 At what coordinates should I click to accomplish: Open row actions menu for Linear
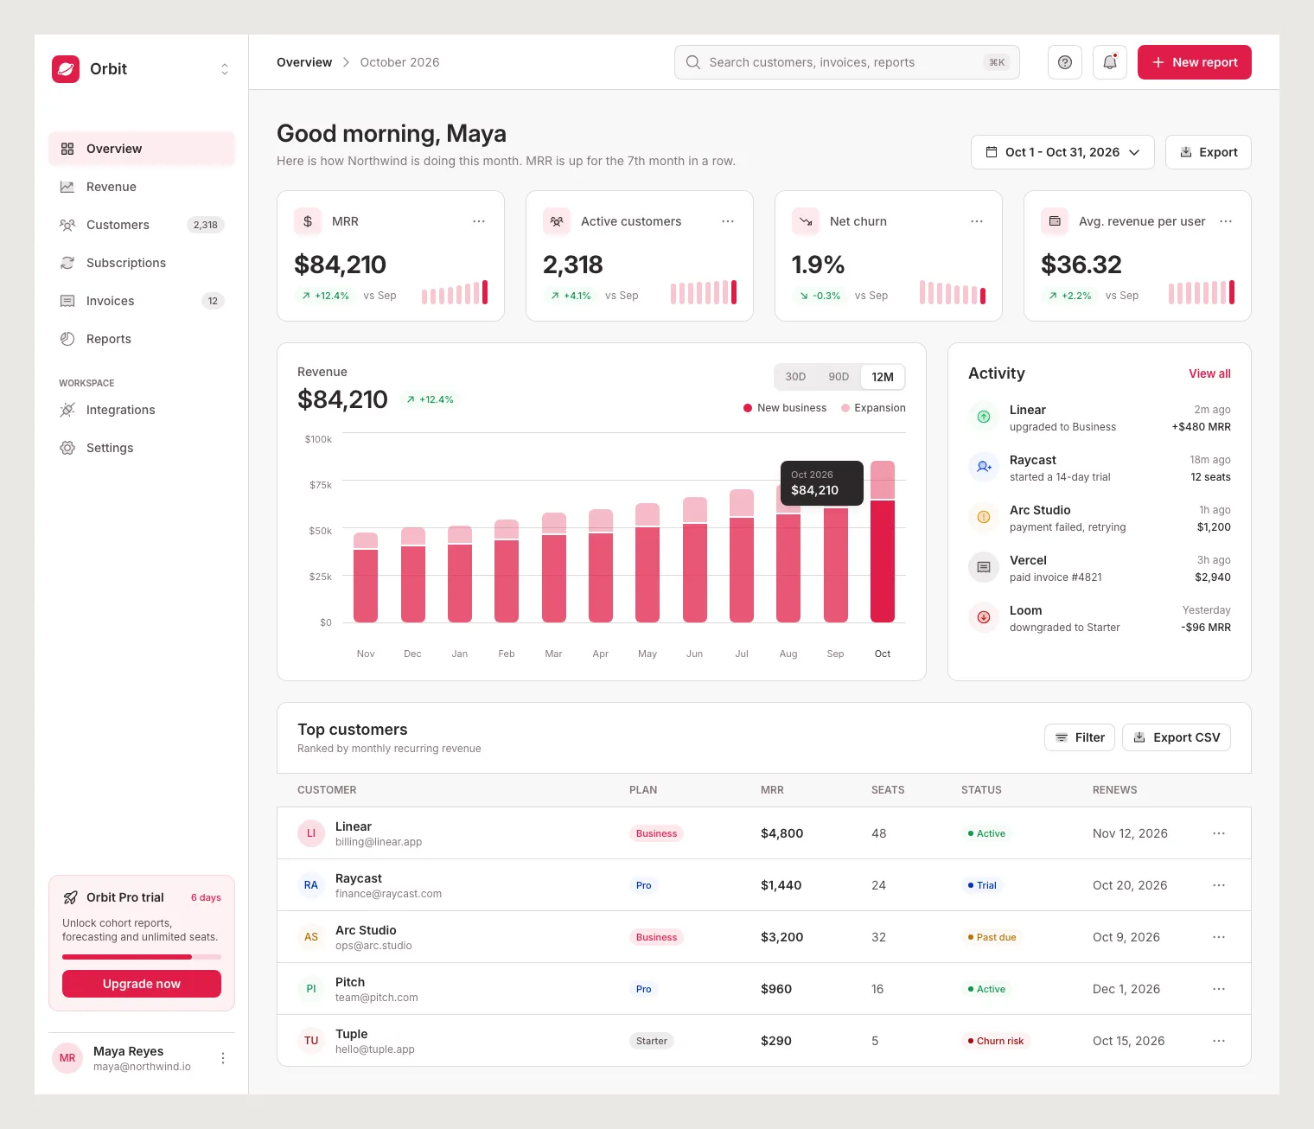1219,833
